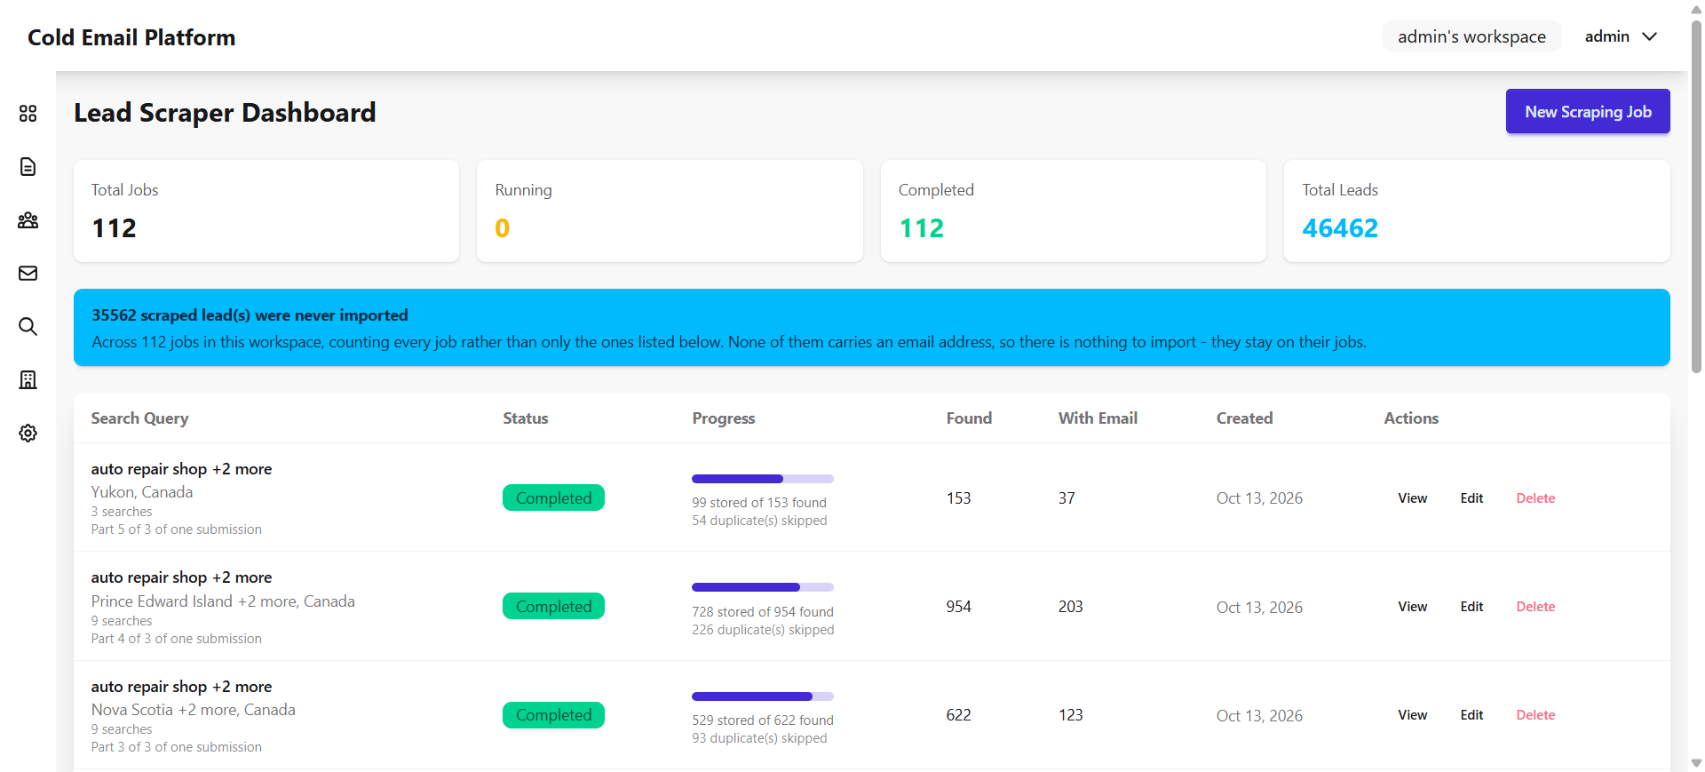1705x772 pixels.
Task: Click Found value 954
Action: click(958, 607)
